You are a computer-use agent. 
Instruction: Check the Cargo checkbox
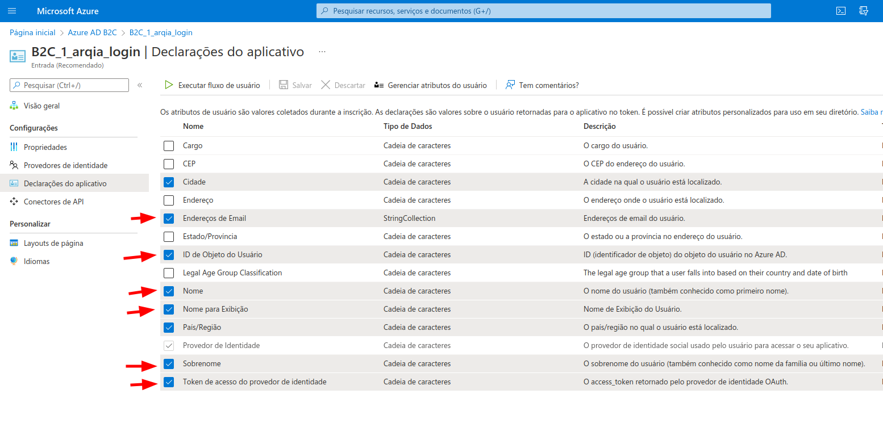(x=169, y=146)
